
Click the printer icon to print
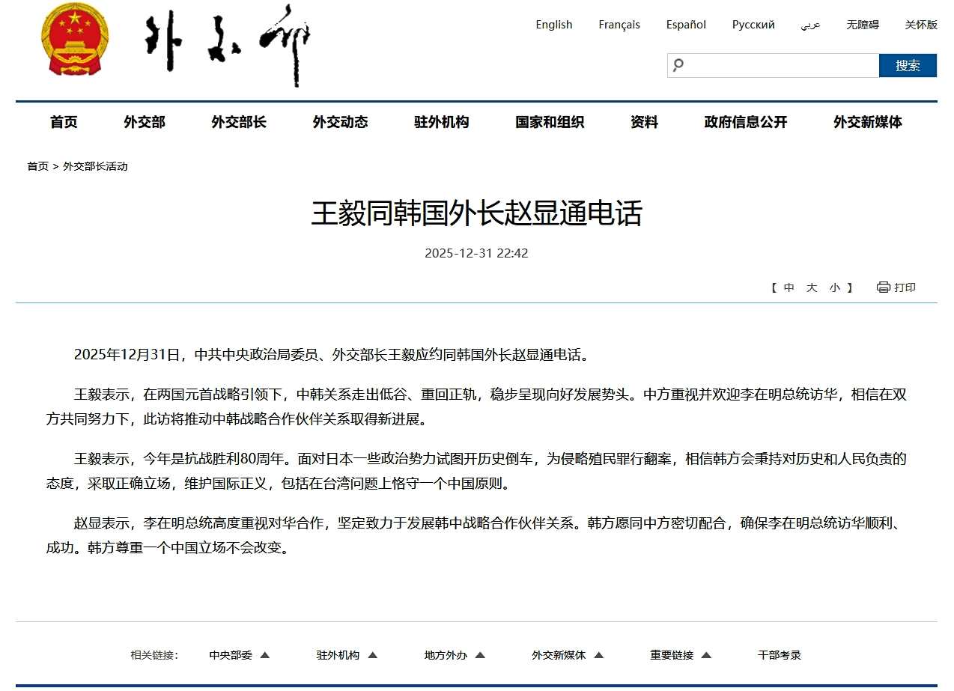(x=884, y=287)
